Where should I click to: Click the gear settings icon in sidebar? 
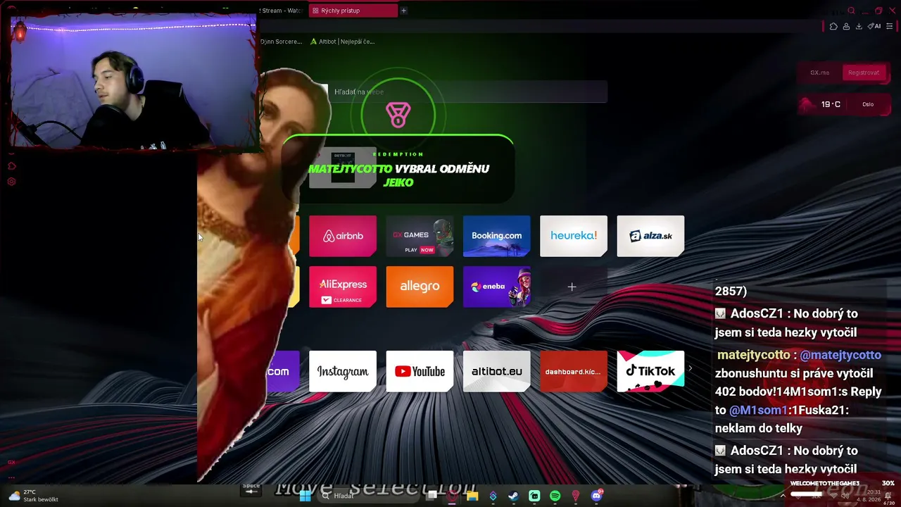pyautogui.click(x=11, y=182)
